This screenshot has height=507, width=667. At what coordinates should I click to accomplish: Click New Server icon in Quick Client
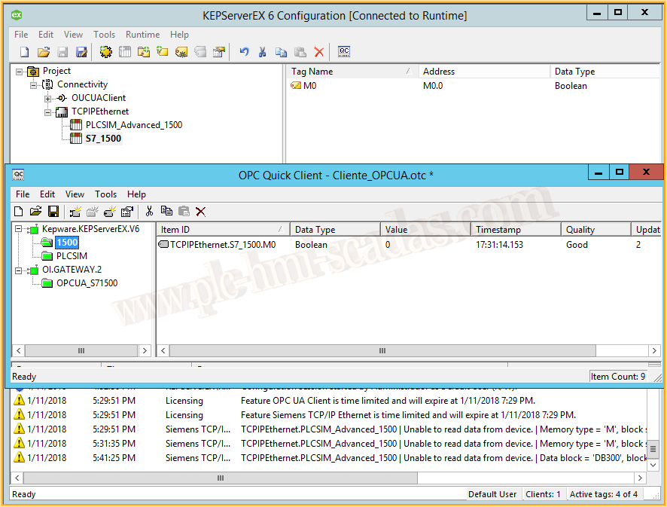(75, 212)
